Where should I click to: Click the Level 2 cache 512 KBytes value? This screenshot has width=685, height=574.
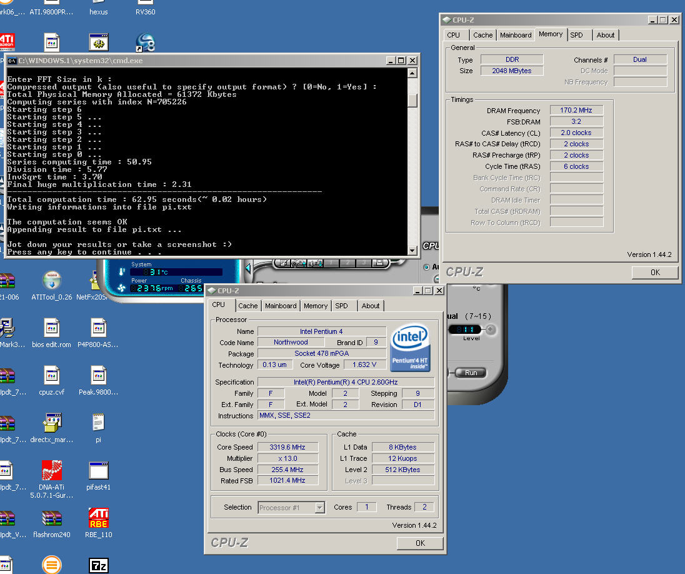(402, 470)
